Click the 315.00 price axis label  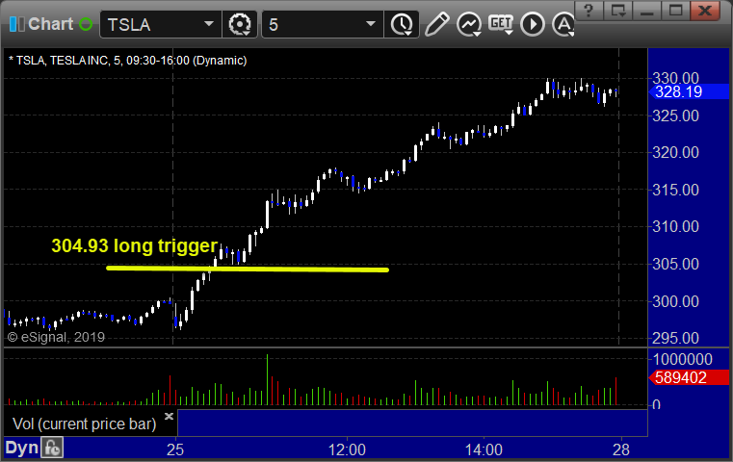[x=675, y=190]
